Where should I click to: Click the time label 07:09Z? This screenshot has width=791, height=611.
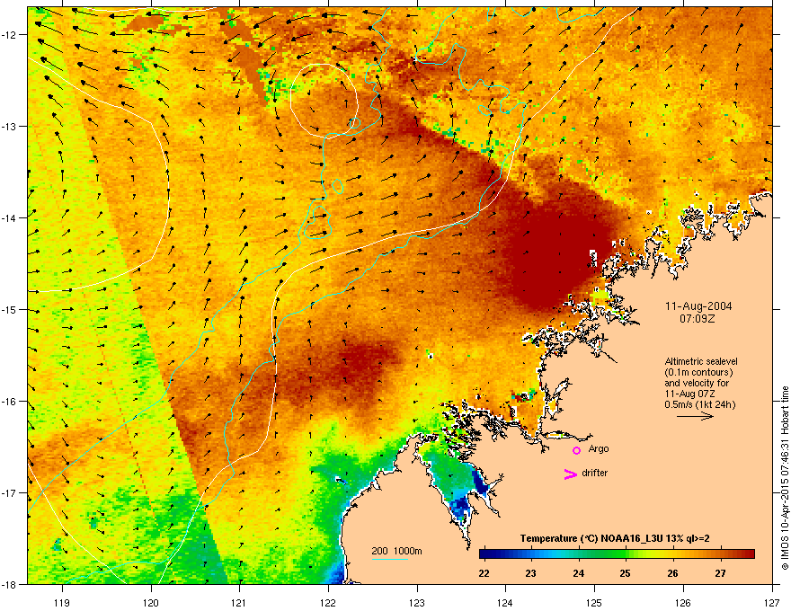[698, 319]
